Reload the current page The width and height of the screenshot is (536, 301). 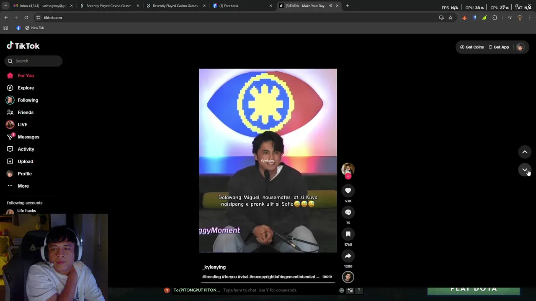coord(26,18)
